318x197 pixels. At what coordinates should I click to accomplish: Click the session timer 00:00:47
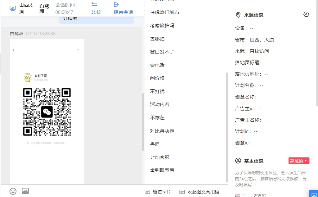(64, 12)
